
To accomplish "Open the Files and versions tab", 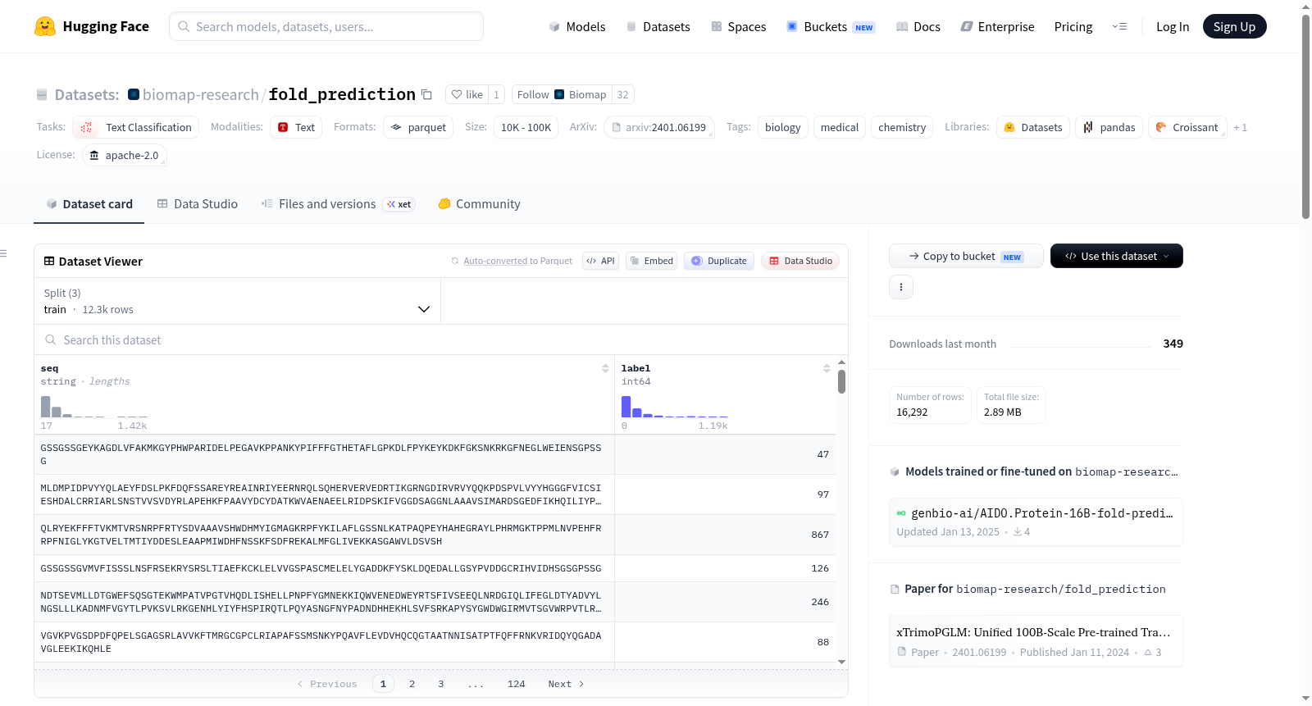I will [x=338, y=204].
